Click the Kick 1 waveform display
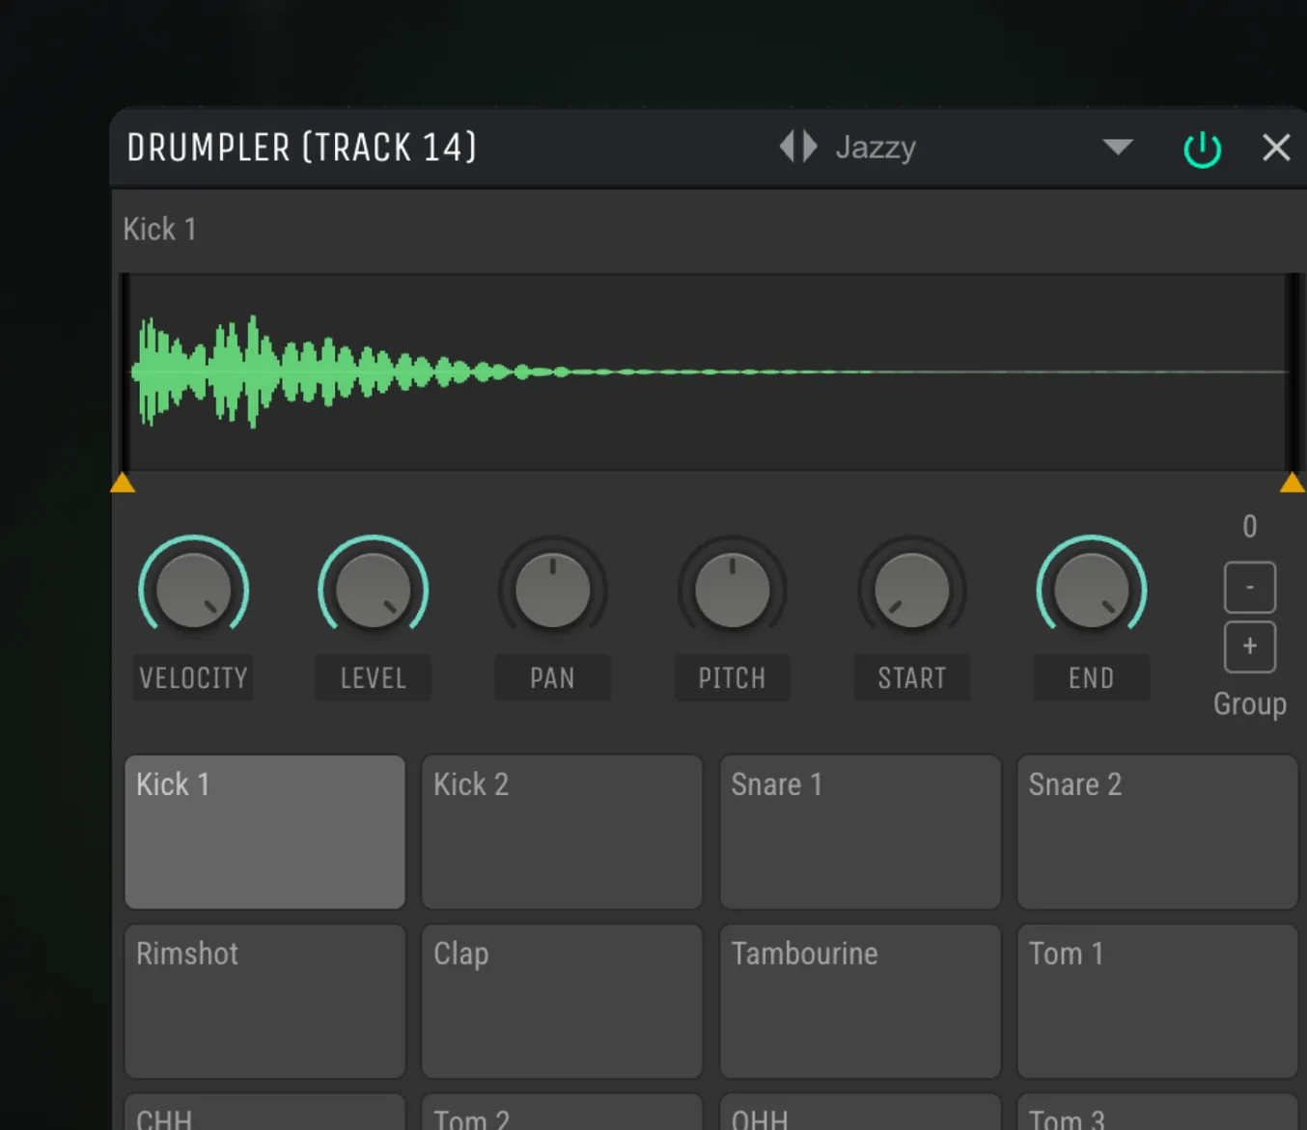The width and height of the screenshot is (1307, 1130). coord(708,372)
